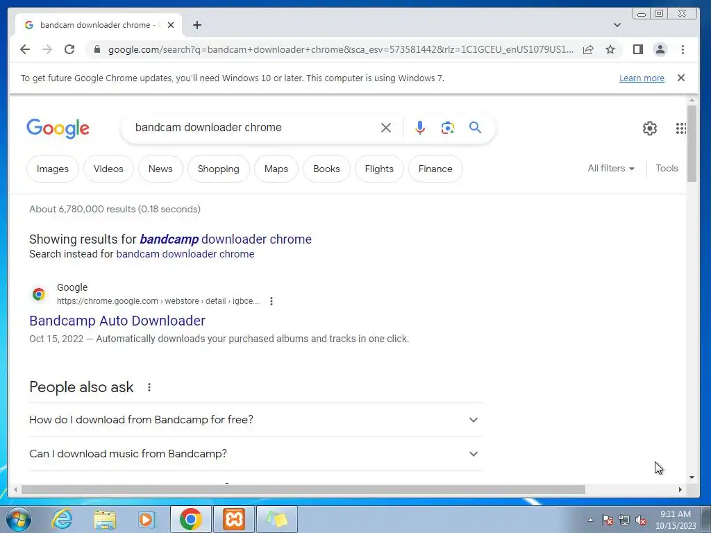Filter results by Shopping
The width and height of the screenshot is (711, 533).
tap(219, 169)
